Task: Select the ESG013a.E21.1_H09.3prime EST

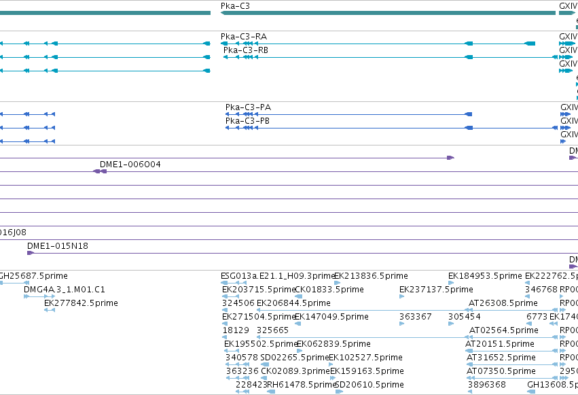Action: click(x=278, y=276)
